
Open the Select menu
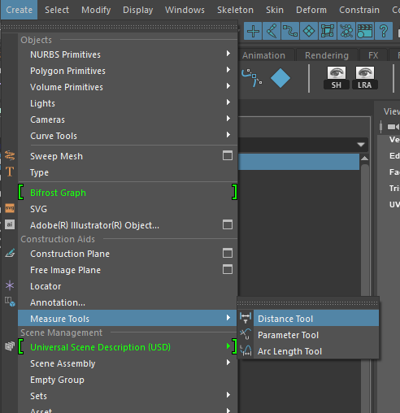pyautogui.click(x=57, y=10)
